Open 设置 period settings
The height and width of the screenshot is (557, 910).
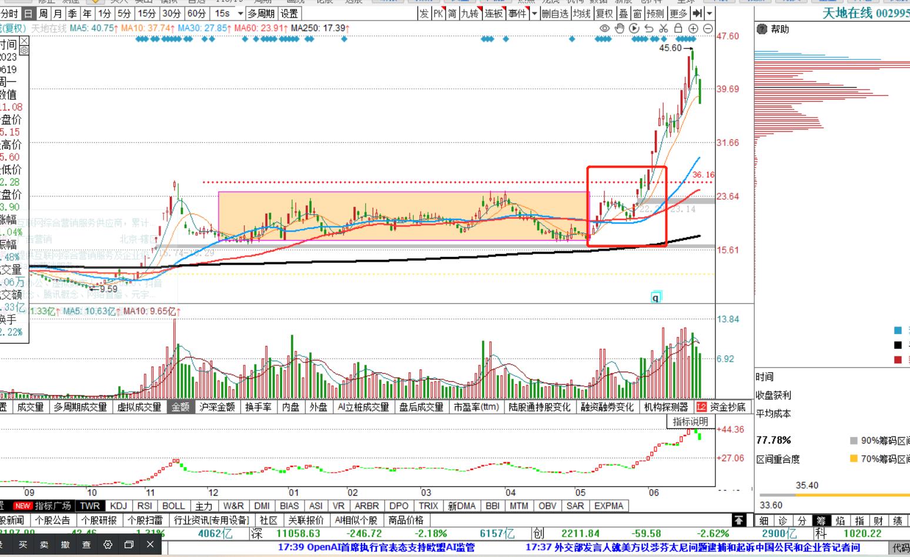289,14
